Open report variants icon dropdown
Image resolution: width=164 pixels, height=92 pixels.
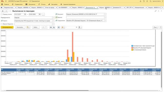pyautogui.click(x=28, y=27)
